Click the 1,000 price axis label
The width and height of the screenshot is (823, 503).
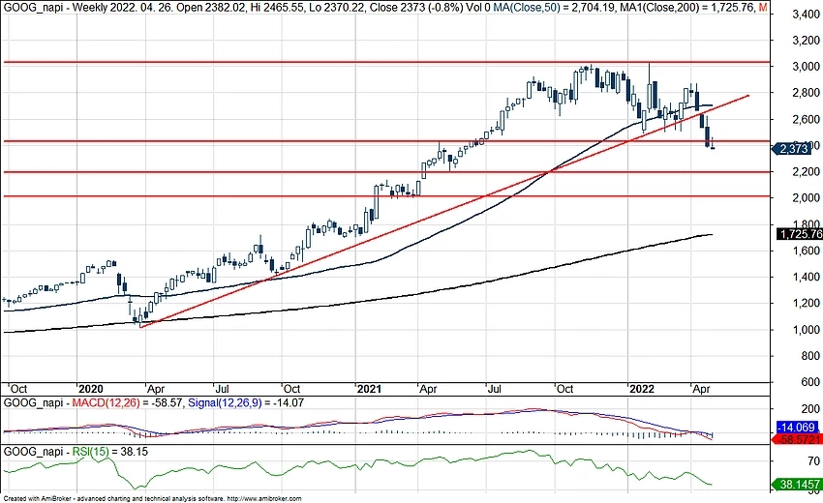click(806, 330)
